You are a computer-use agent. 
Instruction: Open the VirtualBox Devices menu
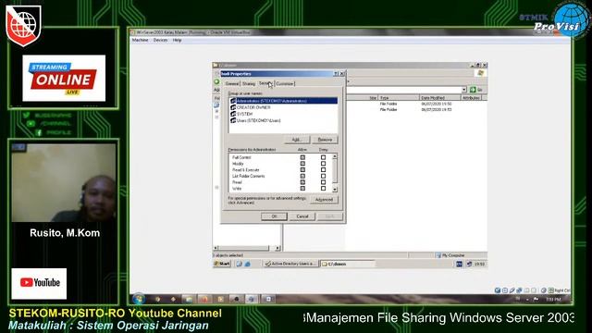(x=160, y=40)
